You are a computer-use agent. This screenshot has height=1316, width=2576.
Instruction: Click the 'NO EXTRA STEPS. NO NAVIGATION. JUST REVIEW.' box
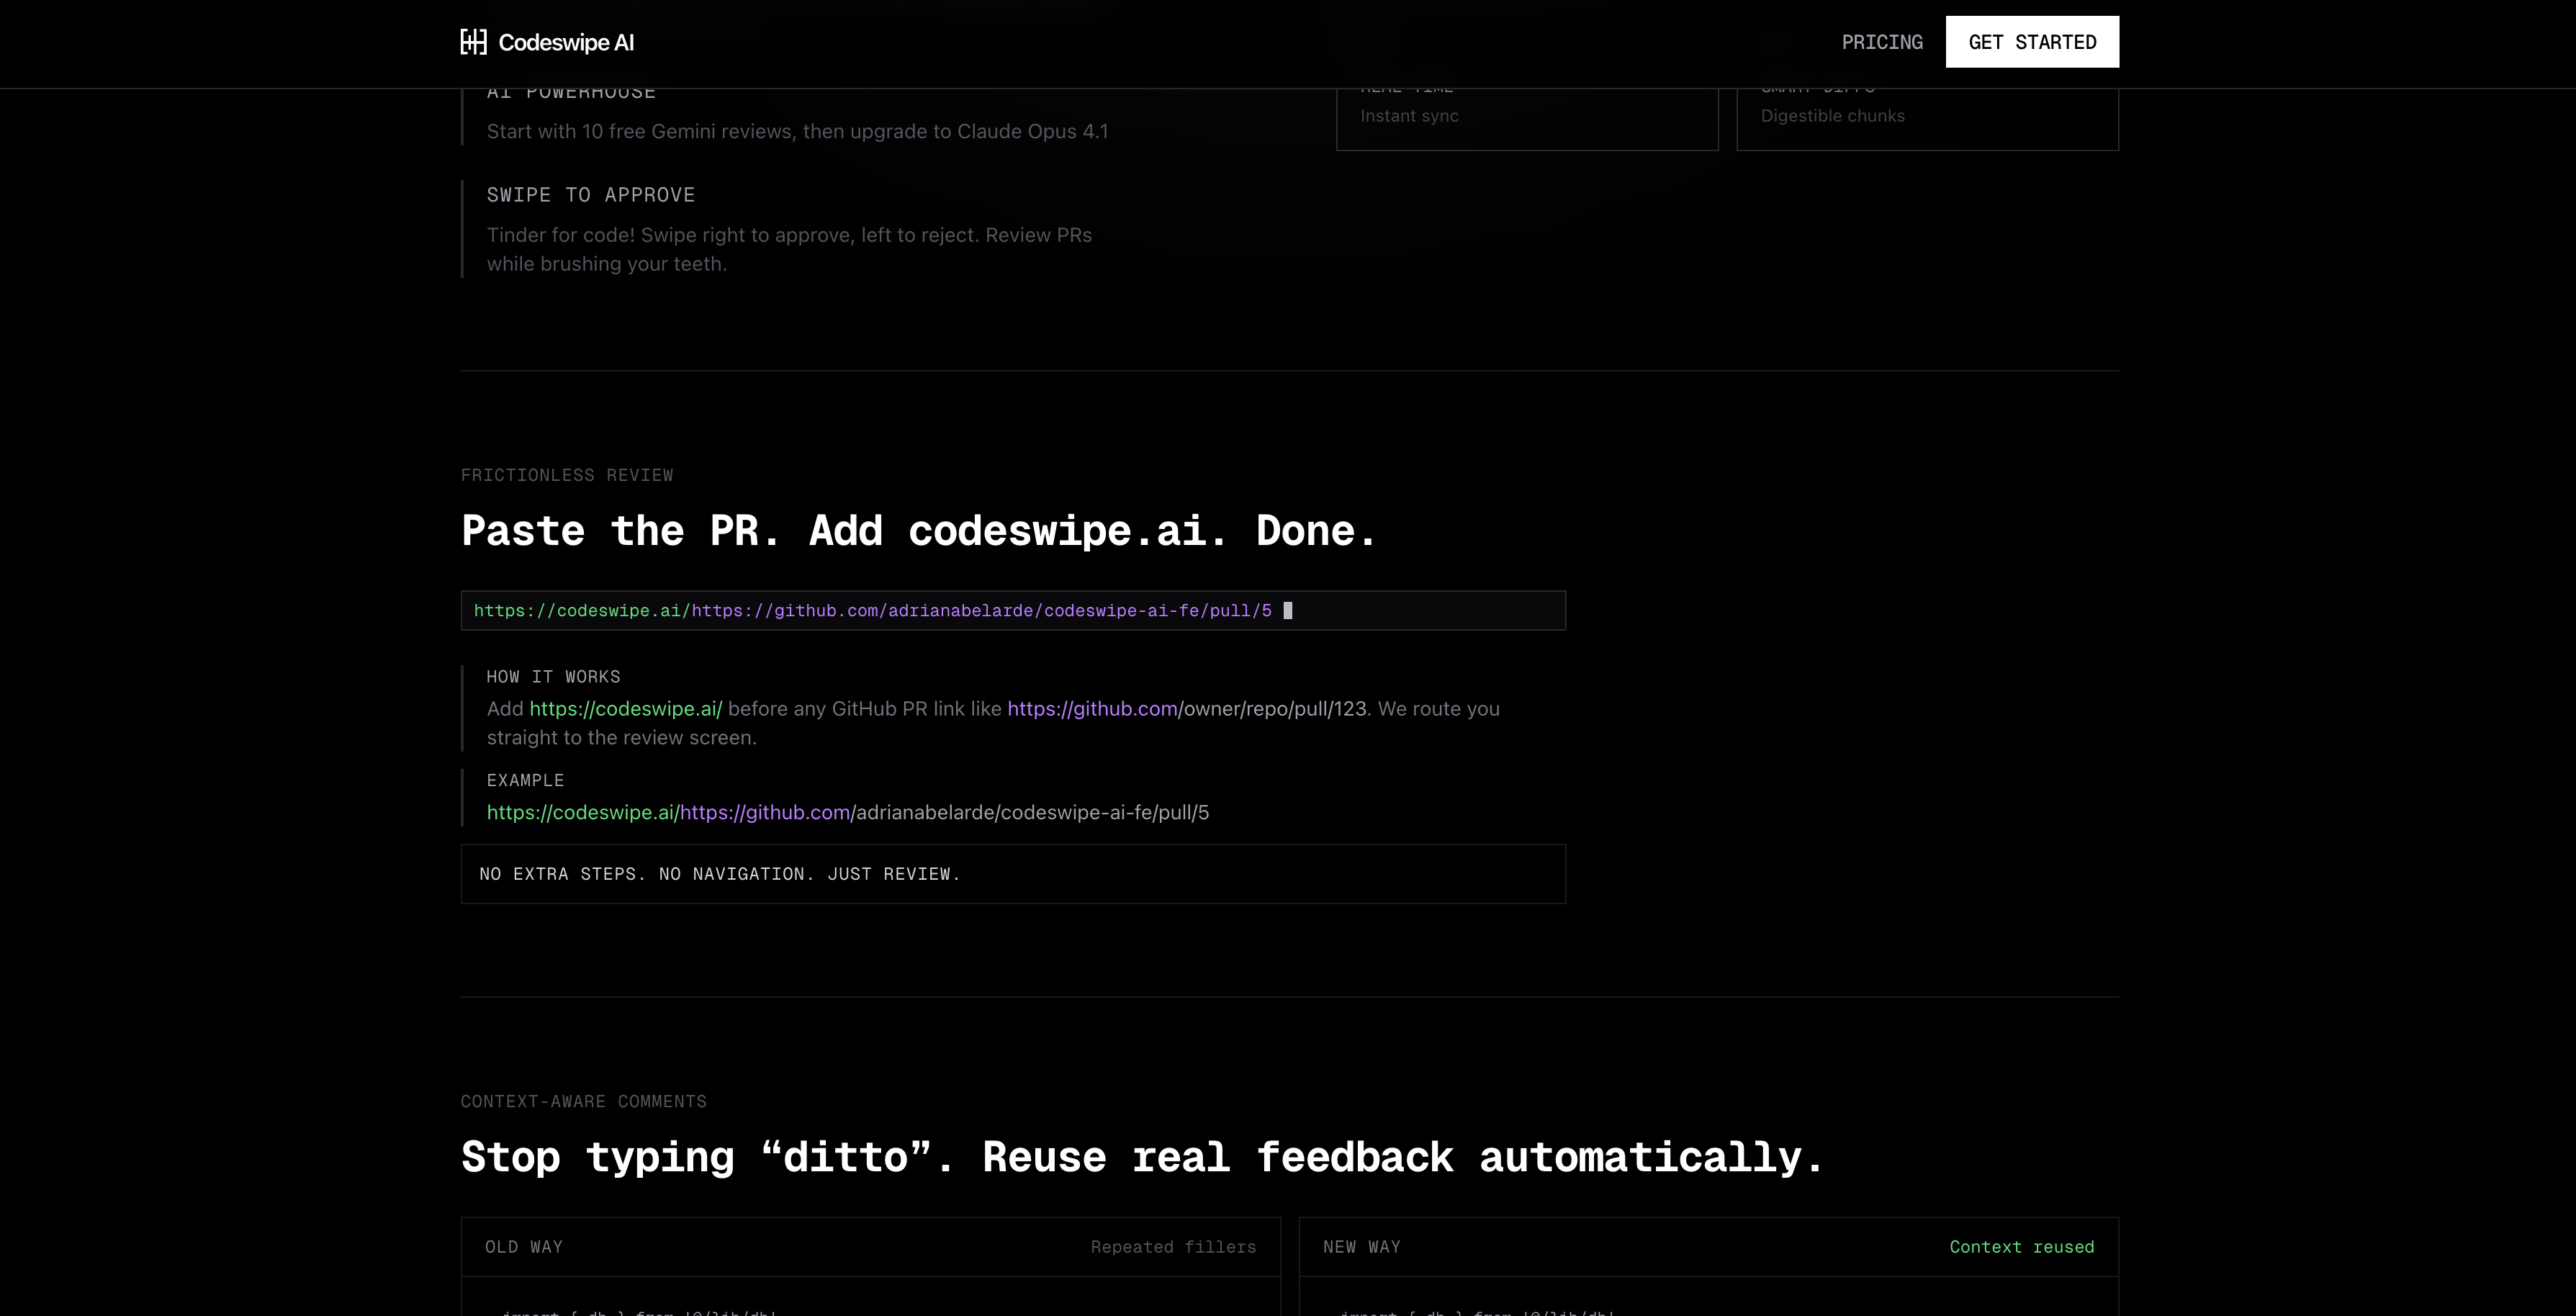(x=1013, y=874)
